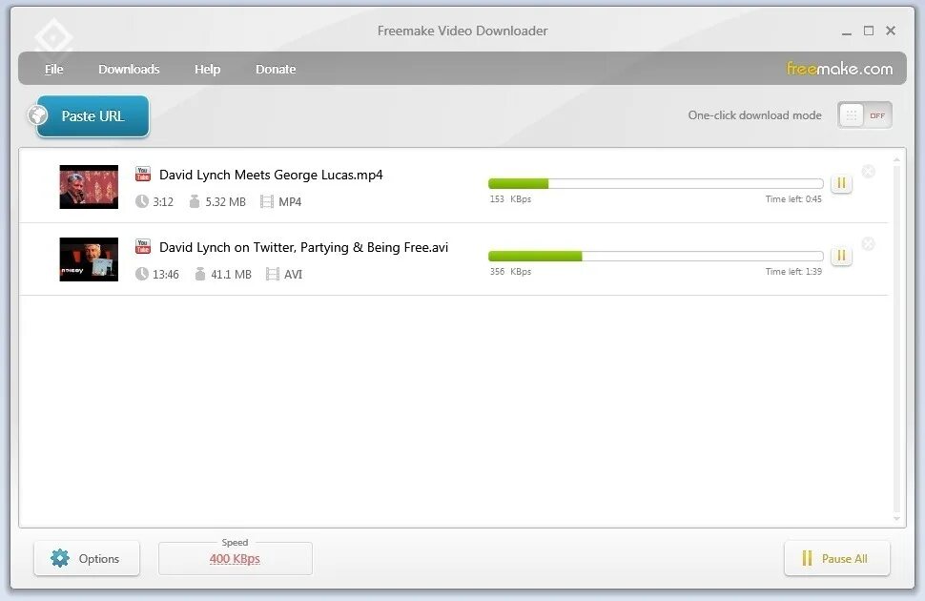Open the Donate menu
Viewport: 925px width, 601px height.
tap(276, 69)
